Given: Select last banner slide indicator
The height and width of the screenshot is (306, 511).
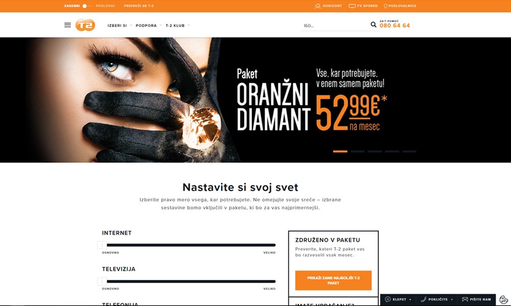Looking at the screenshot, I should [409, 151].
